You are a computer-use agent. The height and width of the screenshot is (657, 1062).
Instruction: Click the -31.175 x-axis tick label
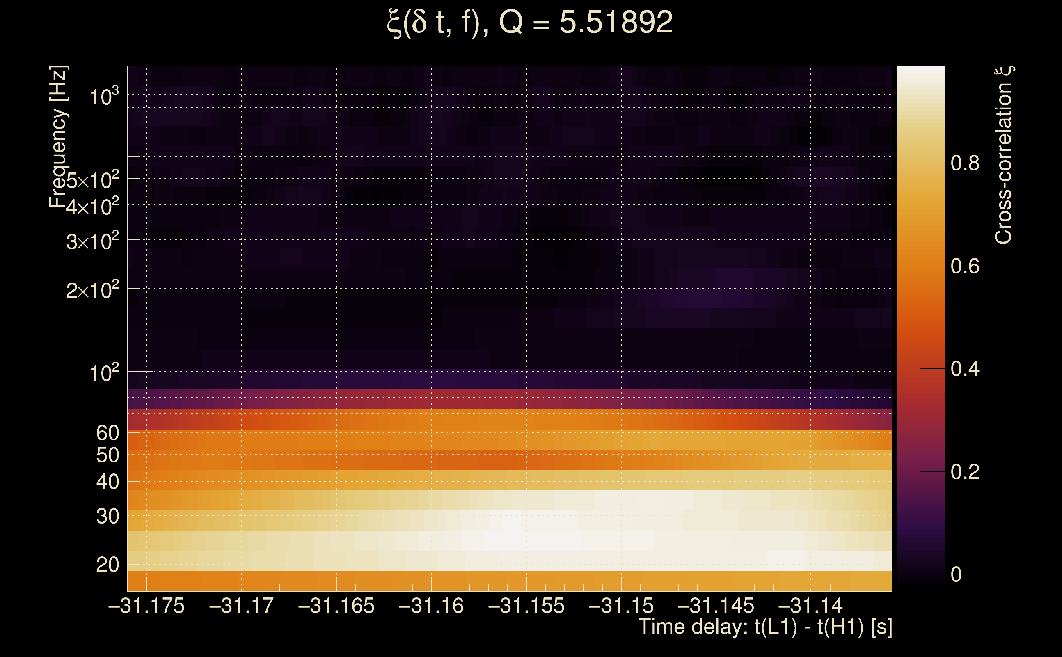(146, 606)
